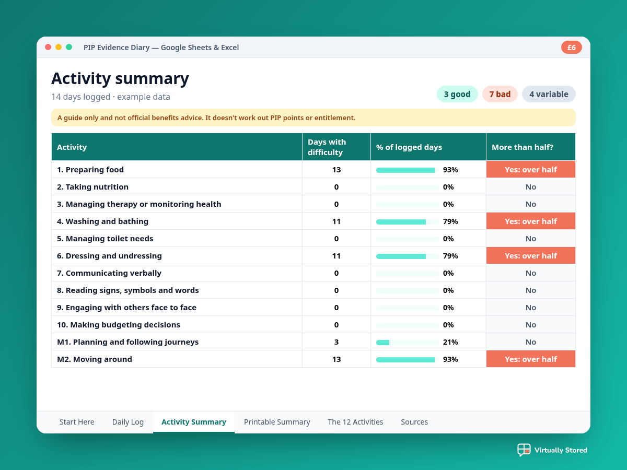Select the '7 bad' pill
This screenshot has width=627, height=470.
click(x=500, y=94)
